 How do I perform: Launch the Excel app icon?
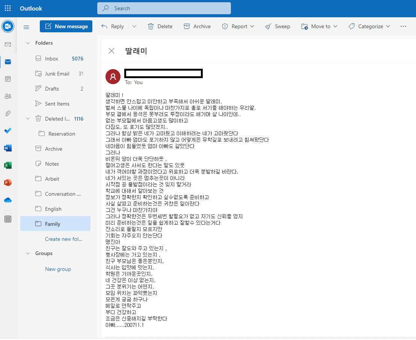(x=8, y=165)
